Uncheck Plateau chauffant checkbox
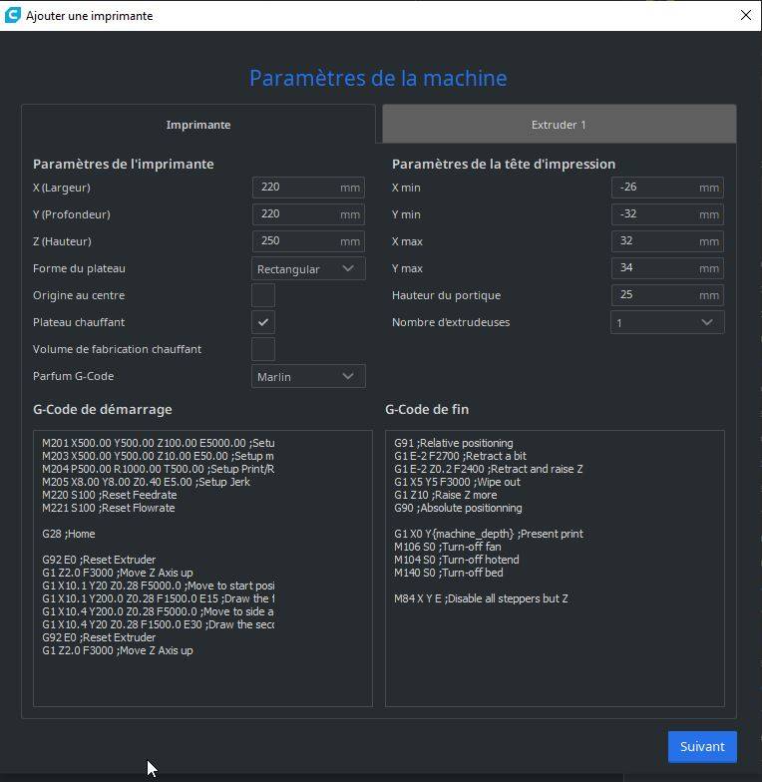Image resolution: width=762 pixels, height=782 pixels. [263, 322]
